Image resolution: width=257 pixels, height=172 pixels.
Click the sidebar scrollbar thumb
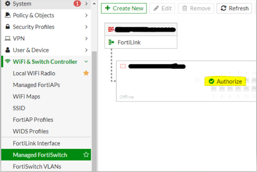(x=94, y=112)
